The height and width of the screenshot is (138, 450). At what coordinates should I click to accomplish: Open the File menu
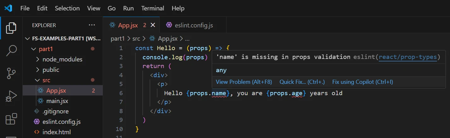(25, 9)
